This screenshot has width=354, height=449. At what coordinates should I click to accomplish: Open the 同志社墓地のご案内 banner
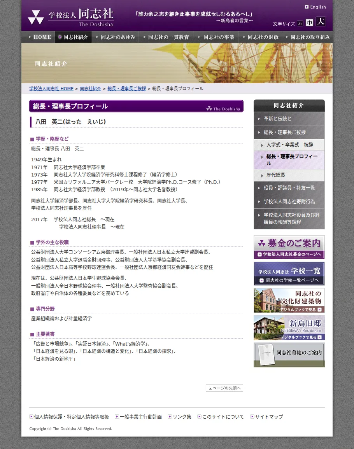coord(289,355)
